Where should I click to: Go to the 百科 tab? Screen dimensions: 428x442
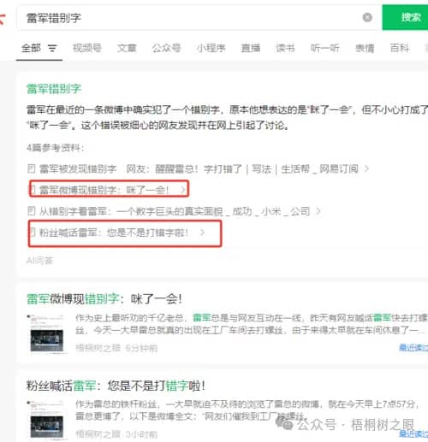point(400,48)
